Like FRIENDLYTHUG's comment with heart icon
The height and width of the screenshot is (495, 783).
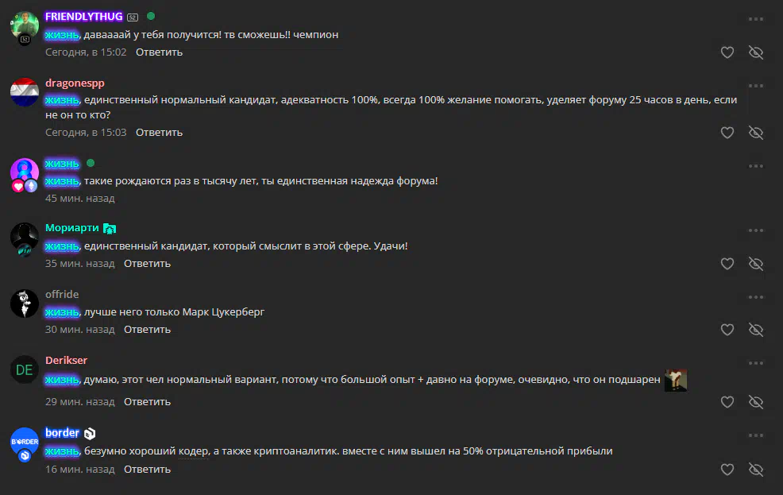[x=727, y=52]
